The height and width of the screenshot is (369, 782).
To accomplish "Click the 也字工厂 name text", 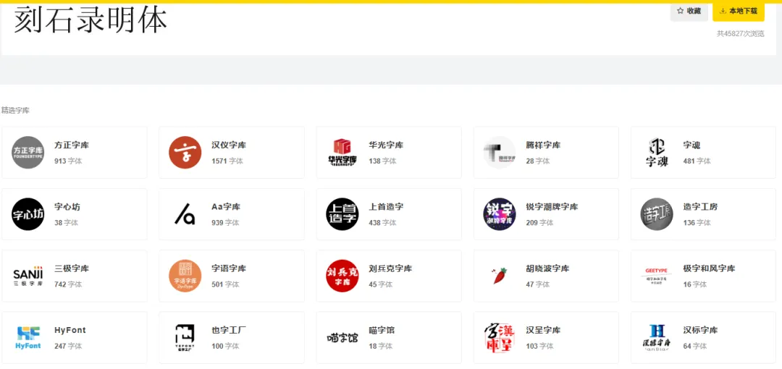I will 229,330.
